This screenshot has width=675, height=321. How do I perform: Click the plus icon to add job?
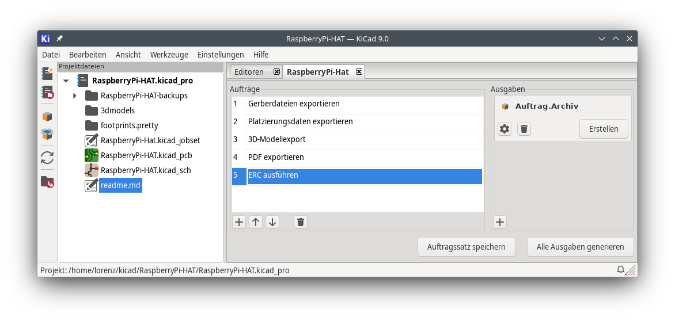(x=238, y=222)
